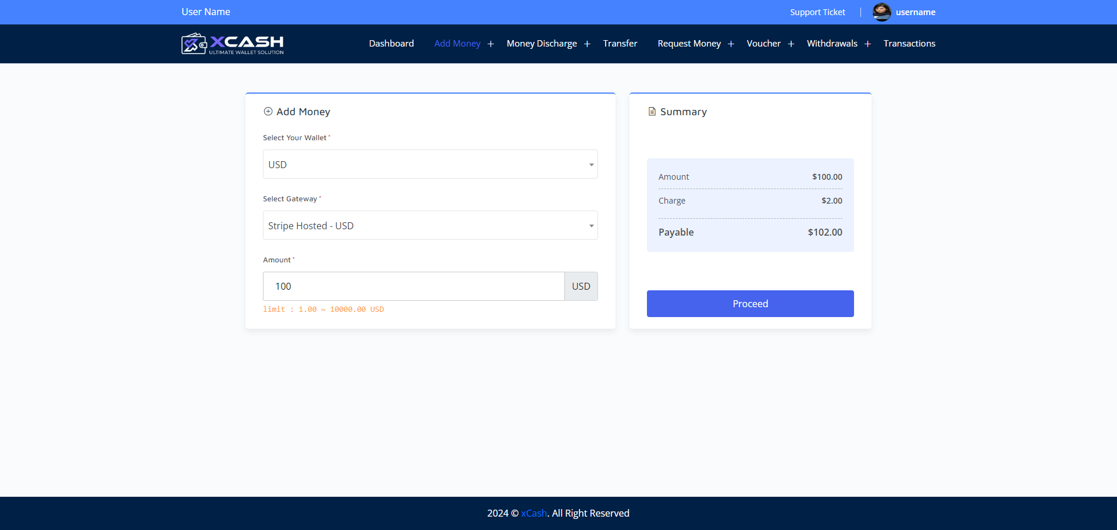Follow the xCash footer link
1117x530 pixels.
pyautogui.click(x=534, y=513)
